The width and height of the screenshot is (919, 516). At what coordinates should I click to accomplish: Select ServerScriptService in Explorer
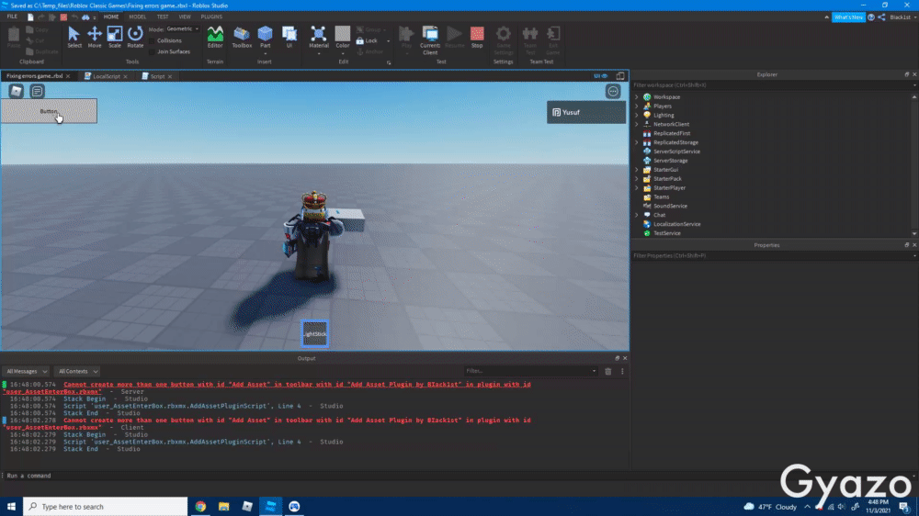676,151
